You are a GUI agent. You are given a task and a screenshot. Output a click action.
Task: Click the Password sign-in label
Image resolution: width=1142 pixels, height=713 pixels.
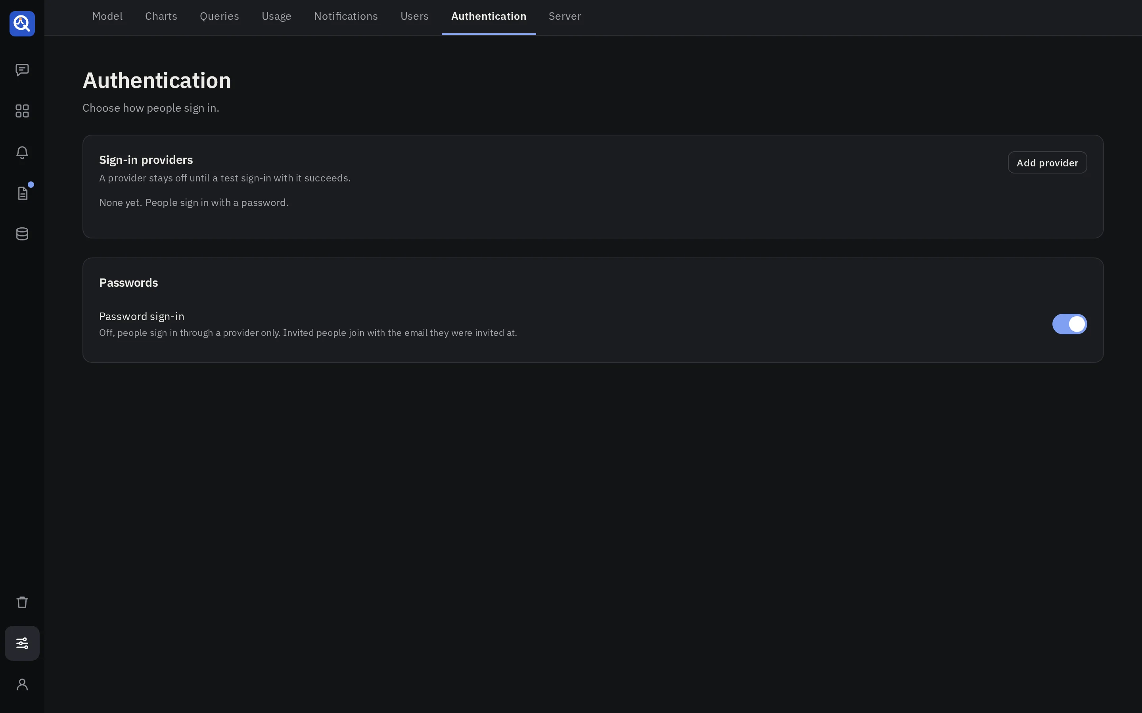pyautogui.click(x=142, y=316)
